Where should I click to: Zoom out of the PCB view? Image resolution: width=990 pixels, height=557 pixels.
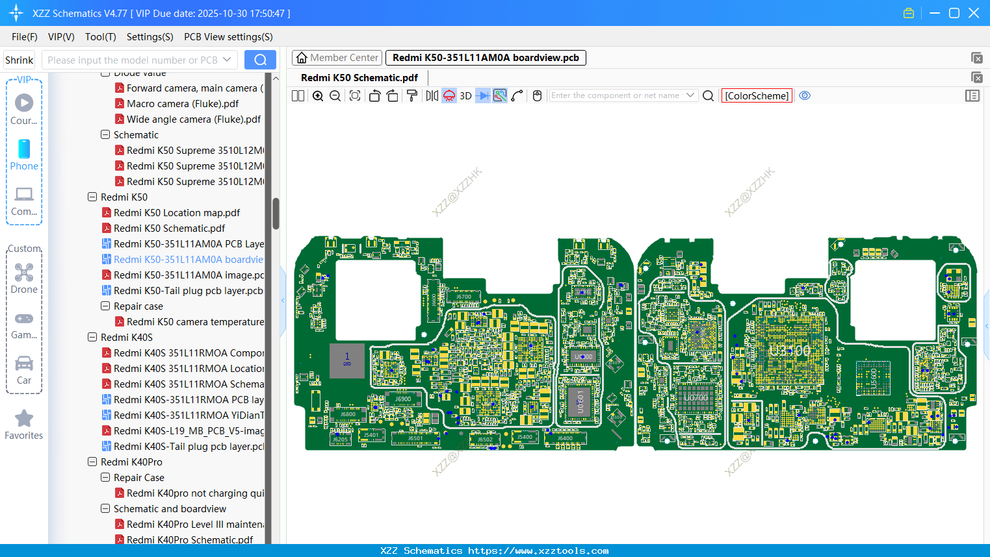335,96
